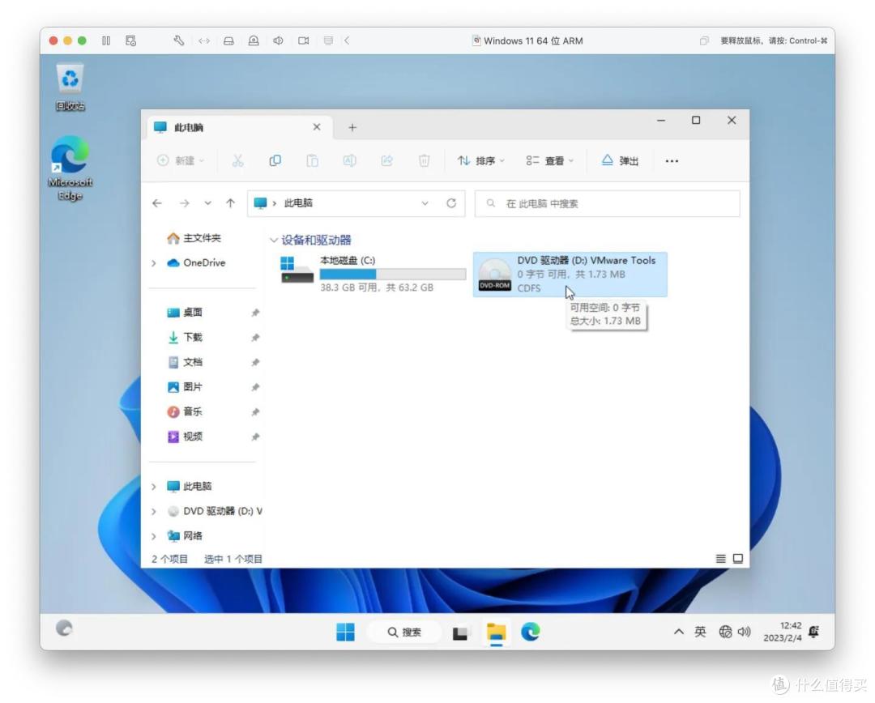
Task: Click the Paste icon in Explorer toolbar
Action: (313, 160)
